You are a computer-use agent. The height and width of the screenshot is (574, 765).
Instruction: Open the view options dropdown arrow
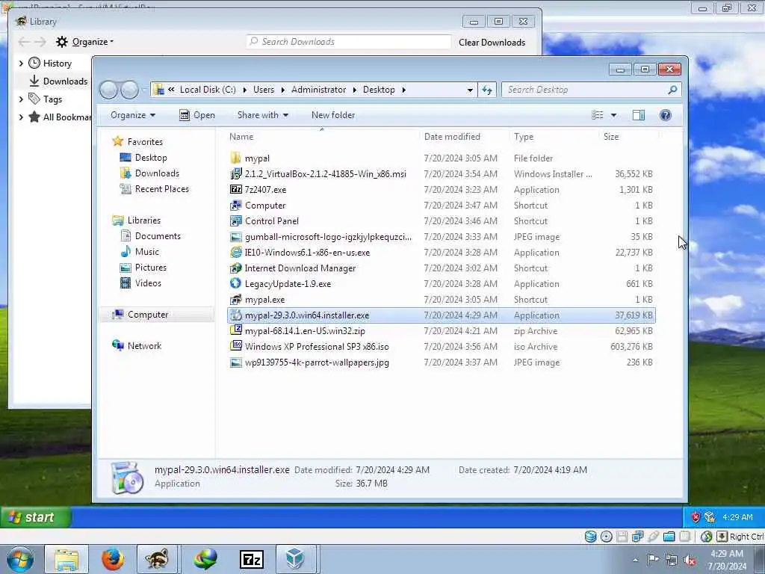614,115
